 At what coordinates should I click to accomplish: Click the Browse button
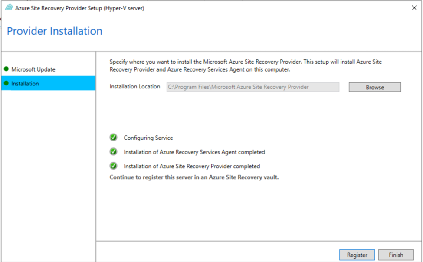(375, 87)
